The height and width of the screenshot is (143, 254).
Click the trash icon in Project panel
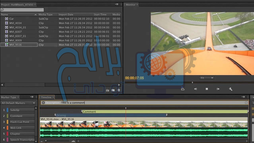119,90
